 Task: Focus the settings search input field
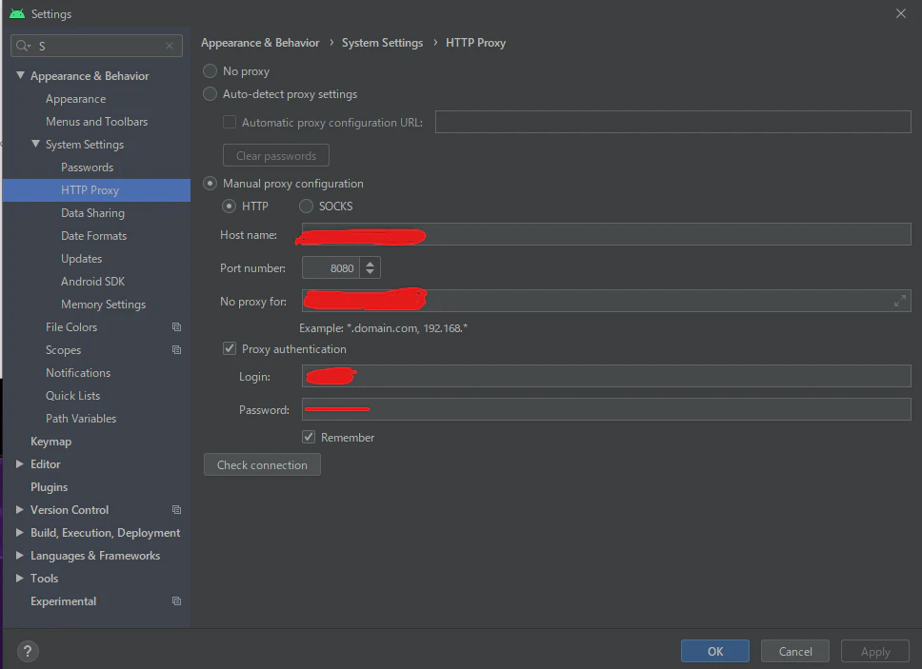(x=96, y=46)
